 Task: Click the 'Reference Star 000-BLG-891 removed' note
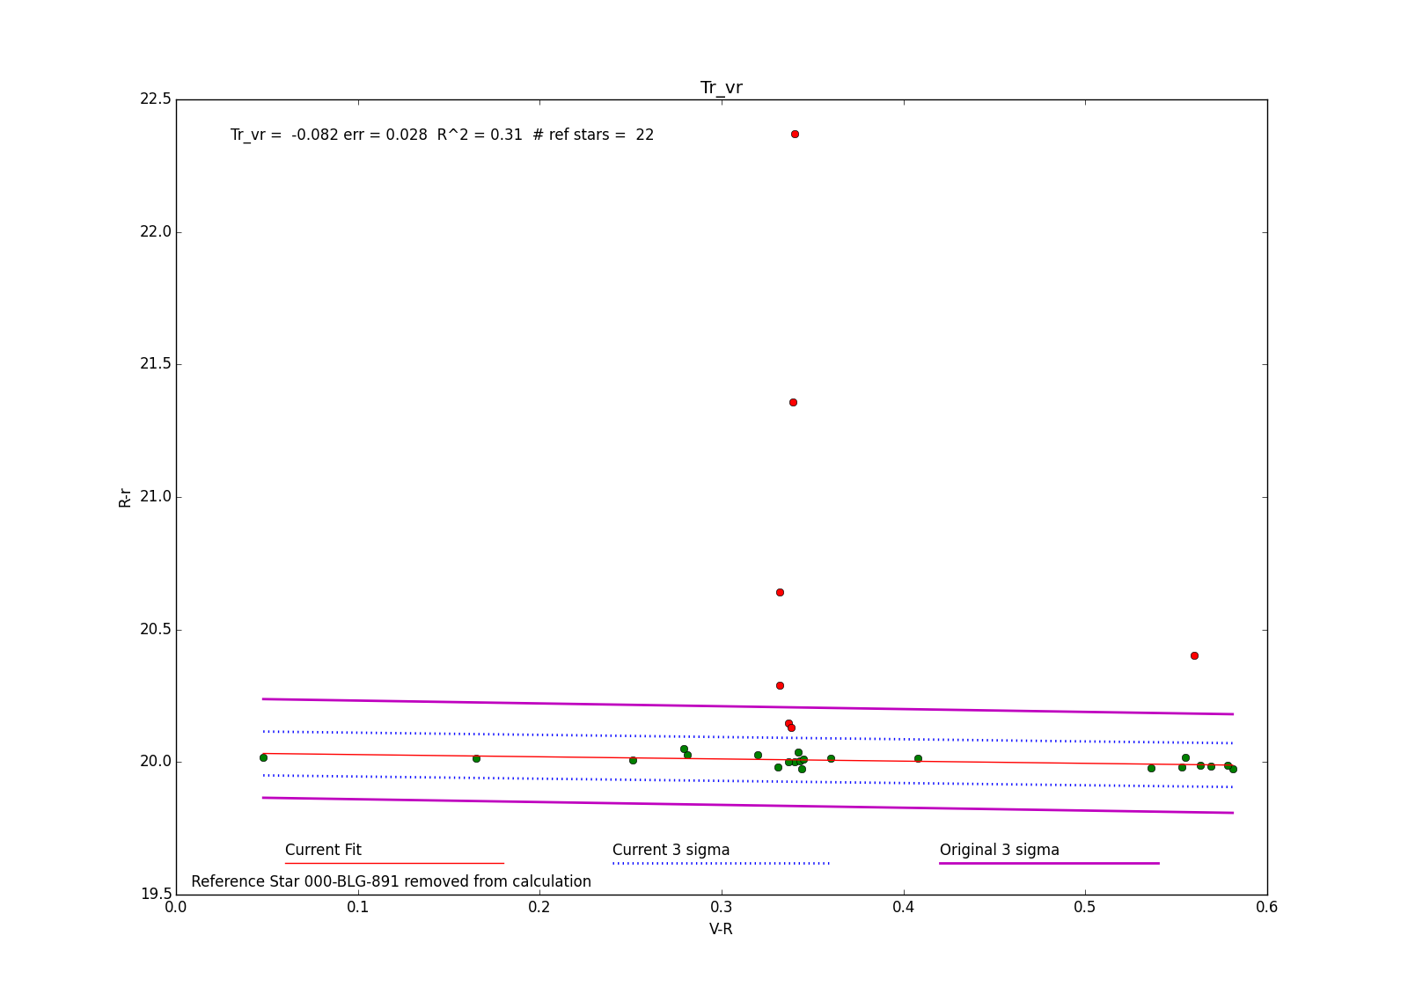click(x=391, y=881)
